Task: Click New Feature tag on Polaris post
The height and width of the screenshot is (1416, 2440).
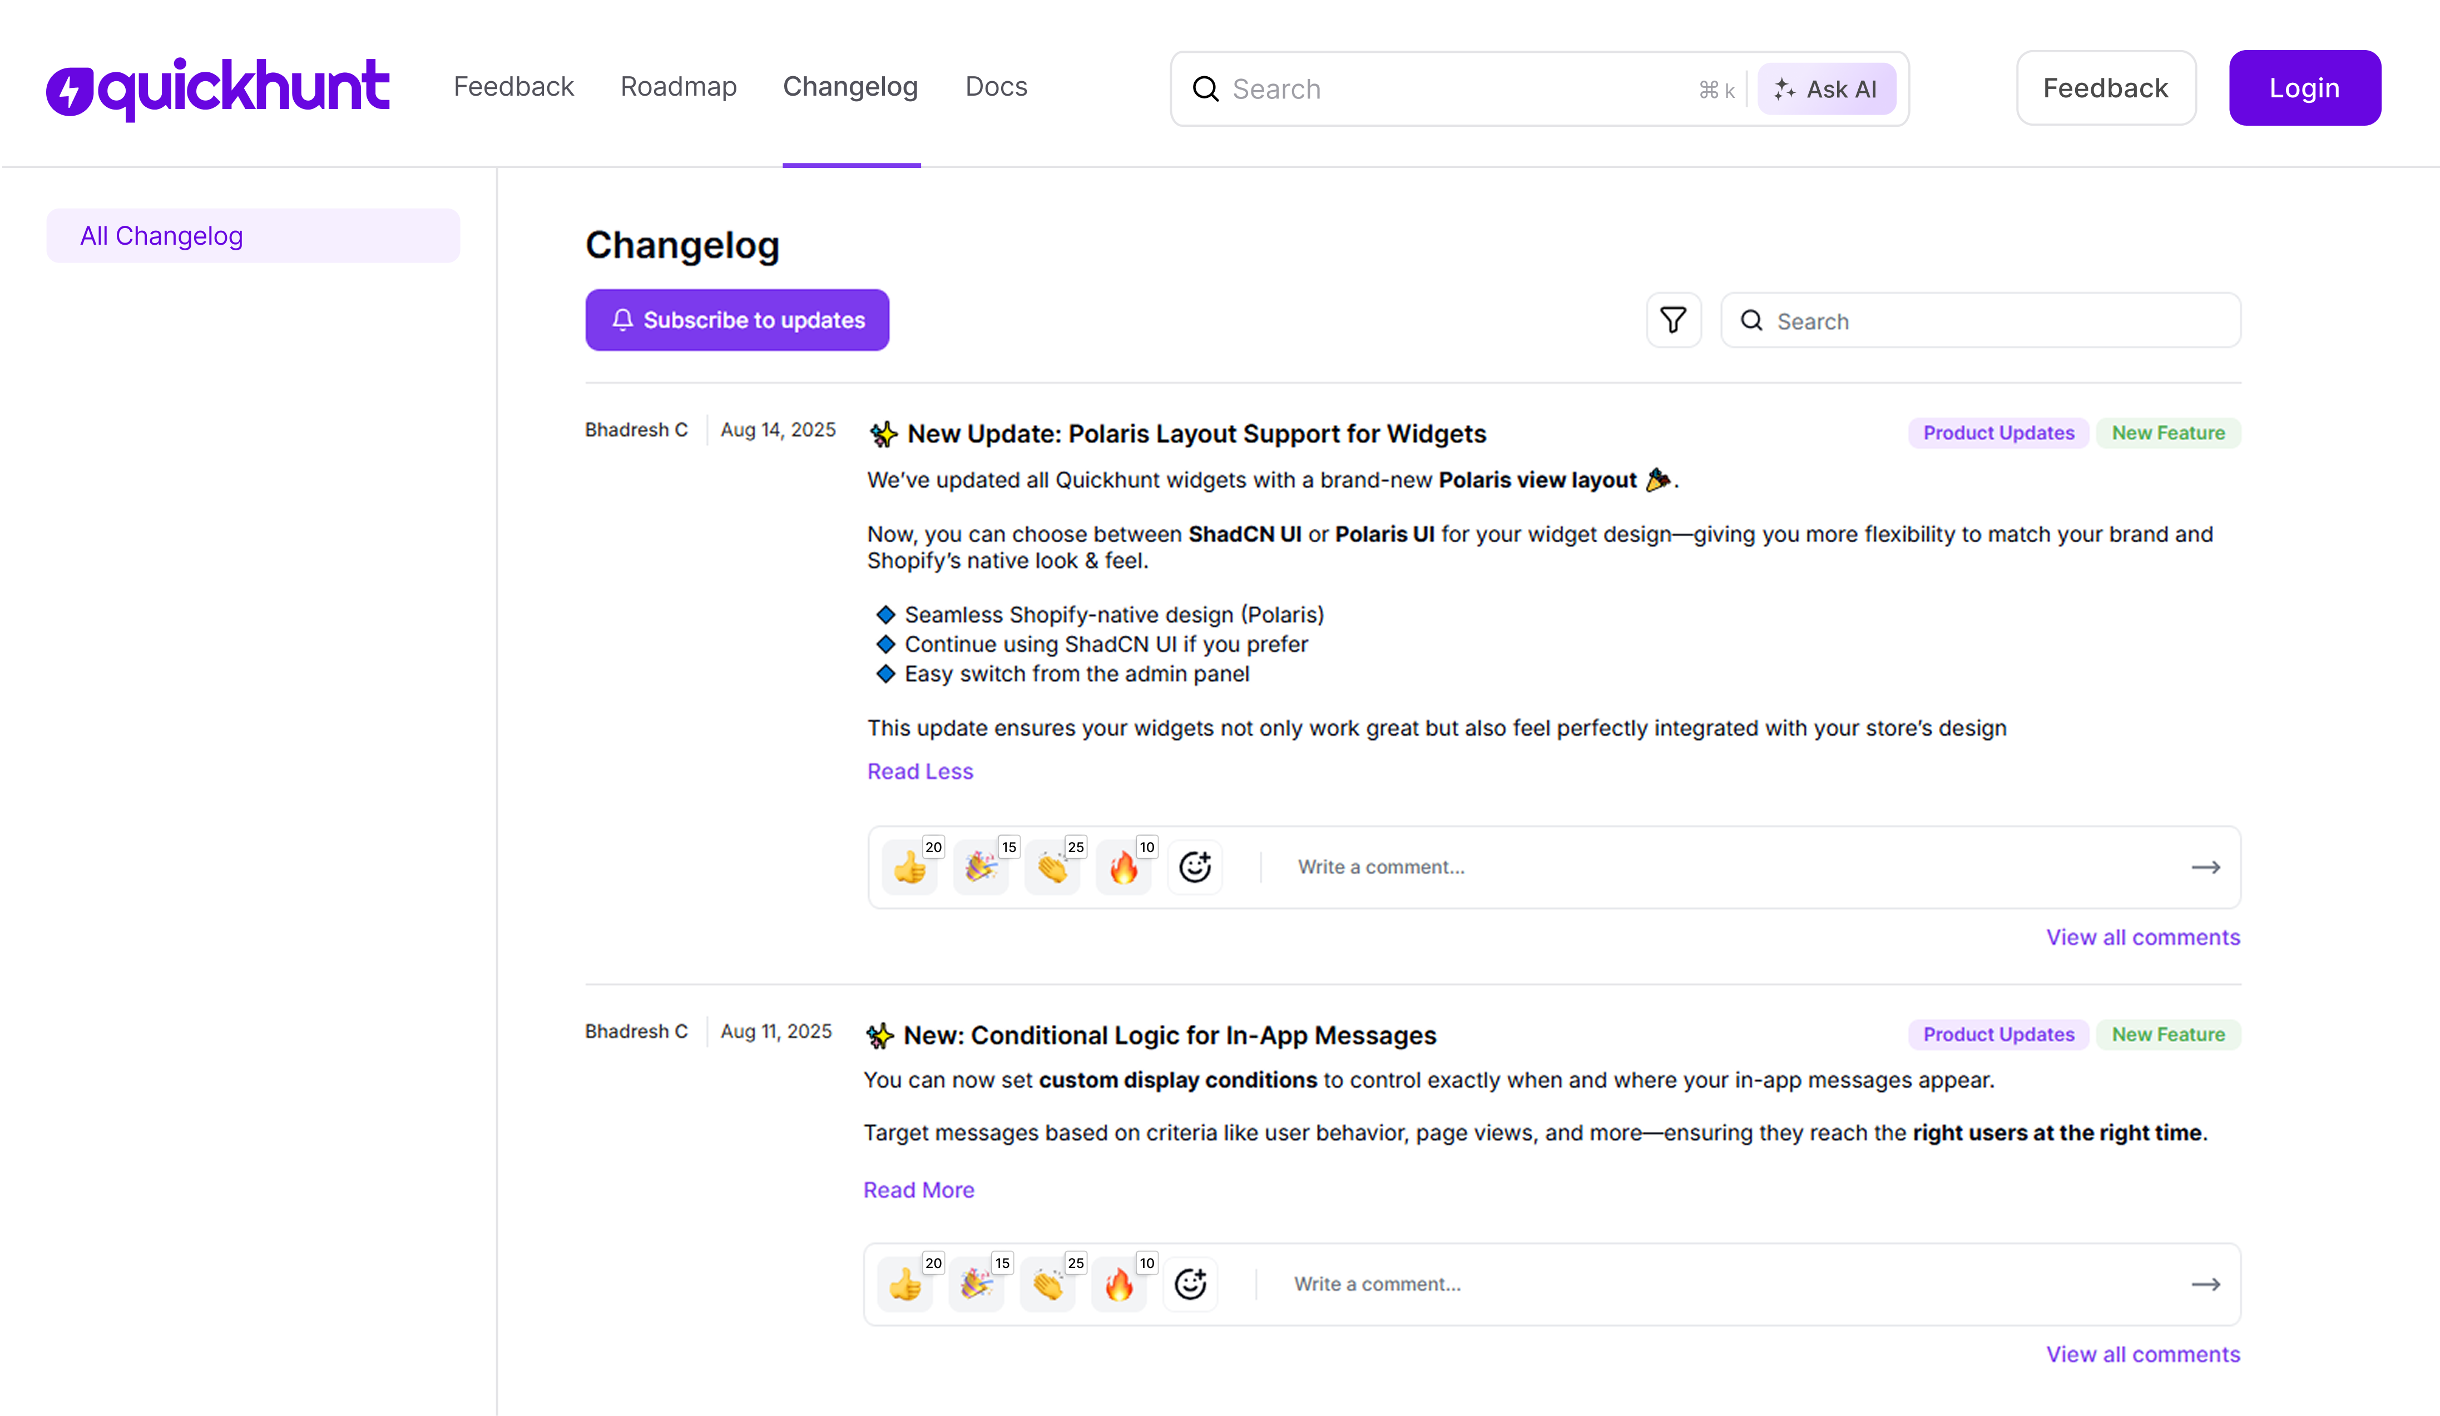Action: pyautogui.click(x=2168, y=433)
